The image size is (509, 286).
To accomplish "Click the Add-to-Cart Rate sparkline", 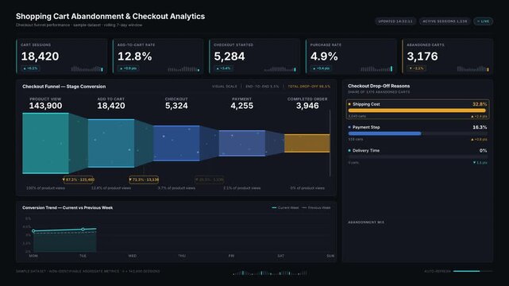I will click(183, 69).
